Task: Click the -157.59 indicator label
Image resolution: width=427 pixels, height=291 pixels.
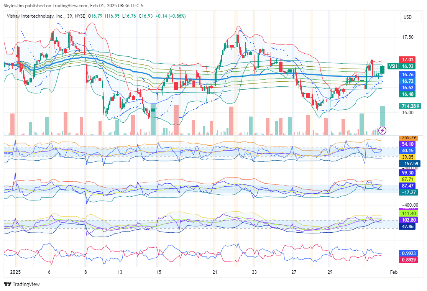Action: [410, 164]
